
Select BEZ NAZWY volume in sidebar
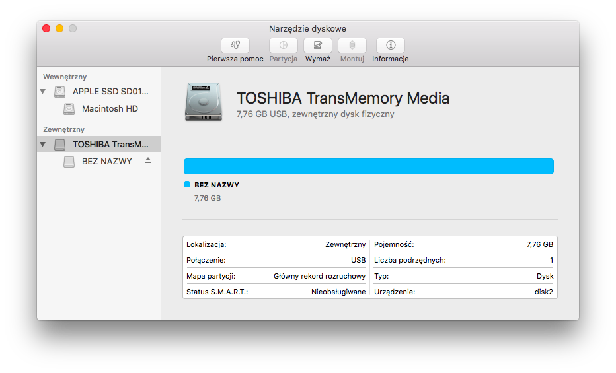click(x=106, y=162)
